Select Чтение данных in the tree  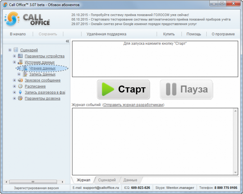point(43,68)
